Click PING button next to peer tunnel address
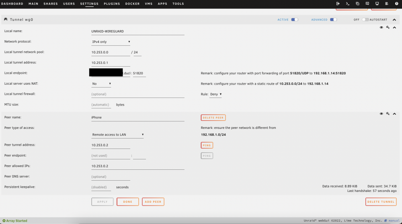Screen dimensions: 402x224 click(x=207, y=145)
